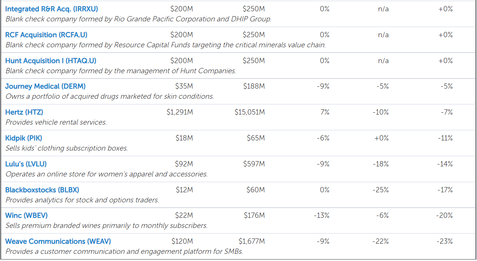Click the -20% value for Winc
The image size is (477, 261).
click(445, 216)
